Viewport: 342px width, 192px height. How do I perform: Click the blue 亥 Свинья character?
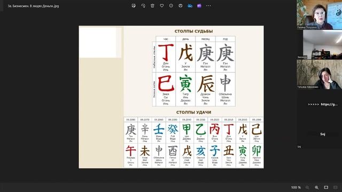click(201, 150)
